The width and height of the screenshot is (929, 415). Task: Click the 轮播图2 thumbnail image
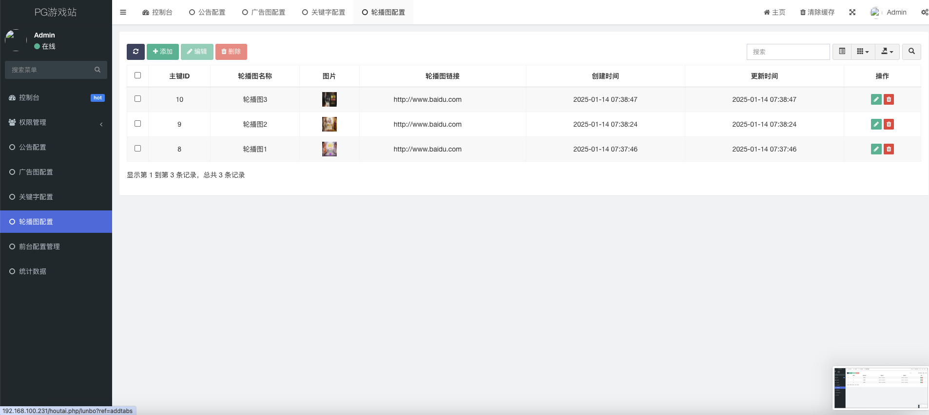(x=329, y=124)
